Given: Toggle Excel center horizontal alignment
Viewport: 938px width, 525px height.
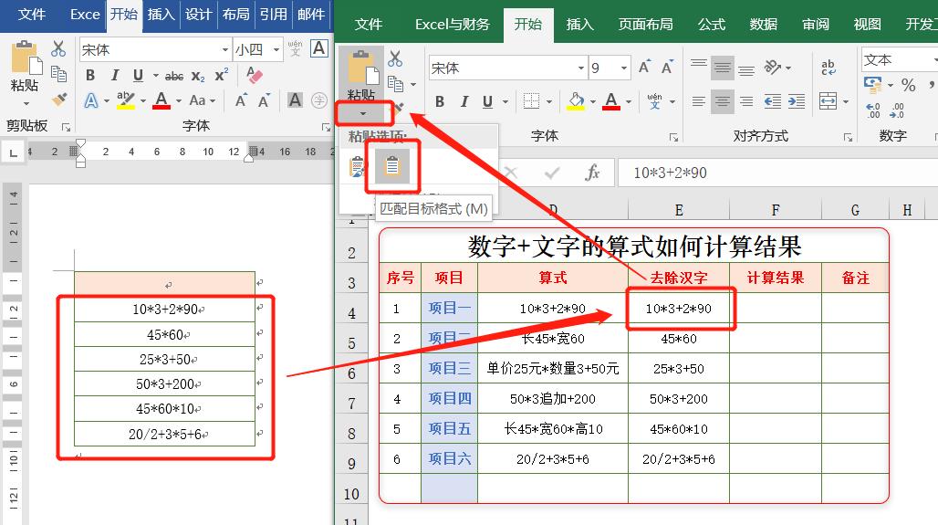Looking at the screenshot, I should click(722, 101).
